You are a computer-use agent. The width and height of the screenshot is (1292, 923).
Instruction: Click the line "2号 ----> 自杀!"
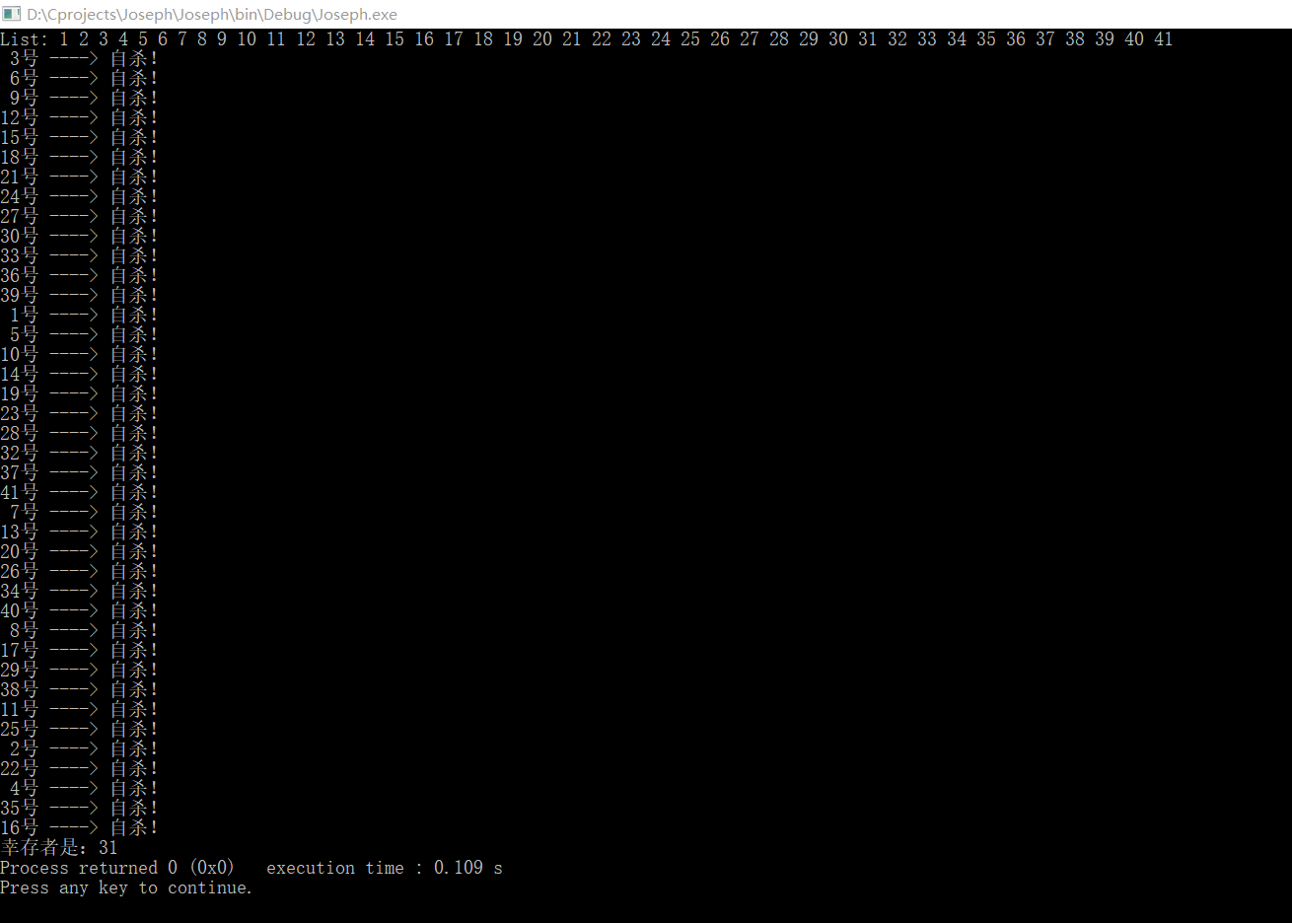point(84,748)
